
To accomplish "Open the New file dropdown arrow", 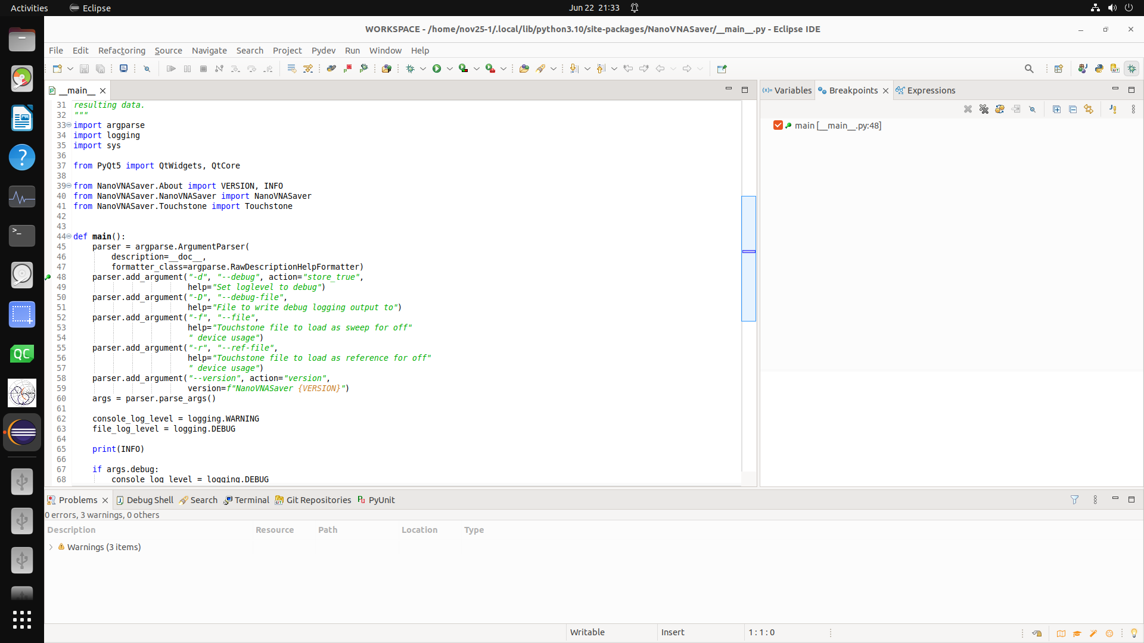I will point(70,69).
